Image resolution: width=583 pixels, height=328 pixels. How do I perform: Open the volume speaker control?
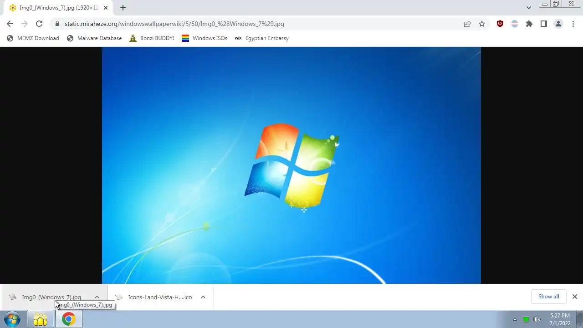point(537,319)
